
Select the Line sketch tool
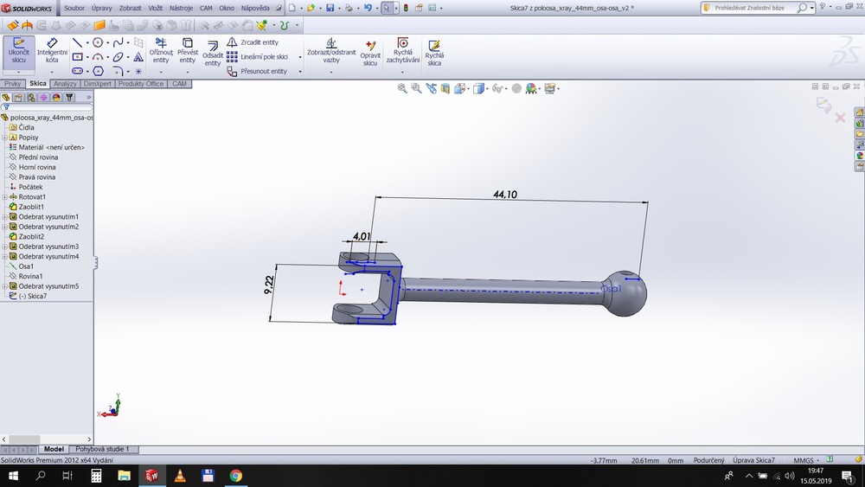click(x=77, y=42)
